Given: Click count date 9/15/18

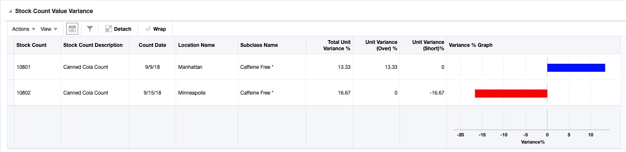Looking at the screenshot, I should tap(152, 93).
